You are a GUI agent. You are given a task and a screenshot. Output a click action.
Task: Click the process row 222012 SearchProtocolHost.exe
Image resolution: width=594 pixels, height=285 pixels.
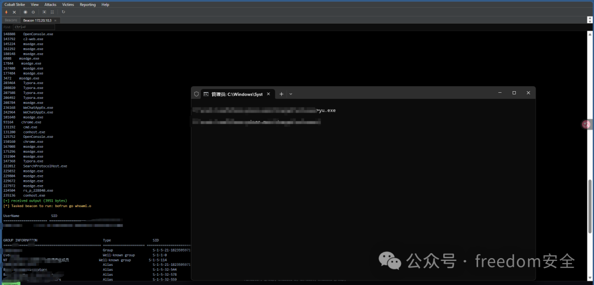point(35,166)
